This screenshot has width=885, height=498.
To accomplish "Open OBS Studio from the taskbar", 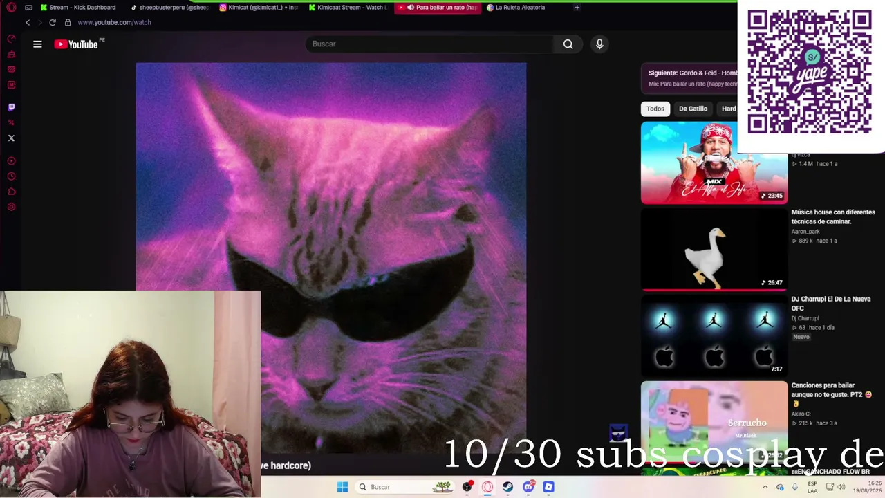I will point(467,487).
